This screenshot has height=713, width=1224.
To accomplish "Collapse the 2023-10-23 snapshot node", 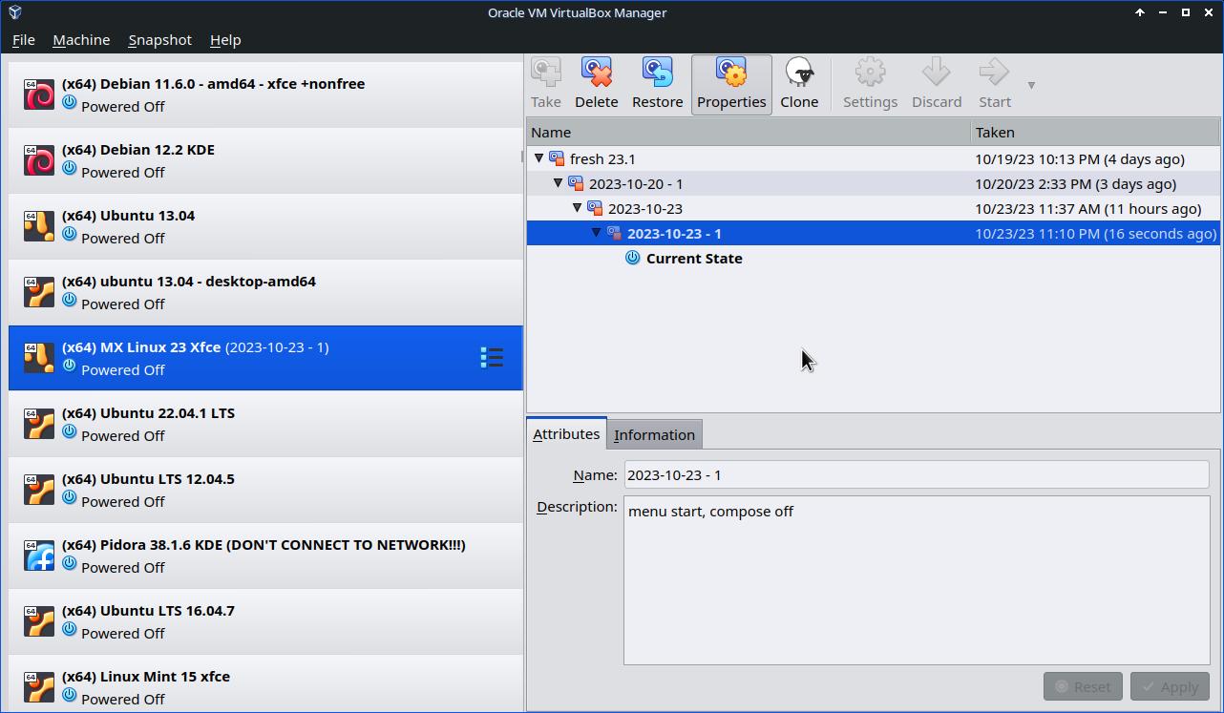I will pos(578,208).
